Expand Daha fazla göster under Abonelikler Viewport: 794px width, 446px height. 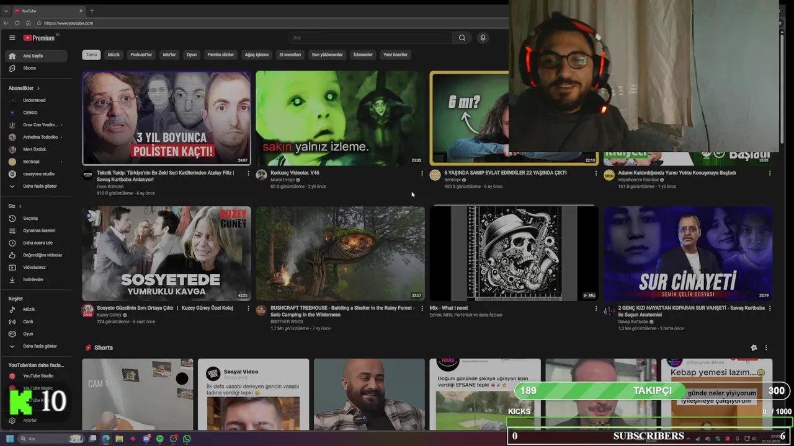[36, 186]
